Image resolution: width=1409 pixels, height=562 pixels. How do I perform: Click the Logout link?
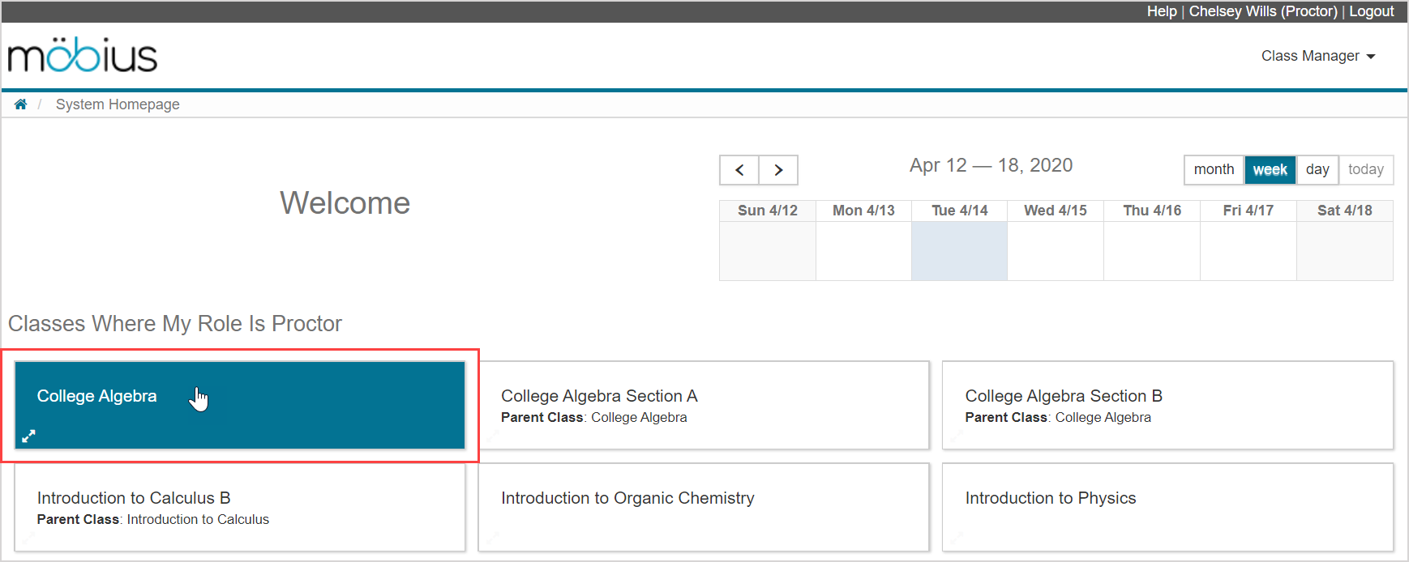(x=1371, y=11)
